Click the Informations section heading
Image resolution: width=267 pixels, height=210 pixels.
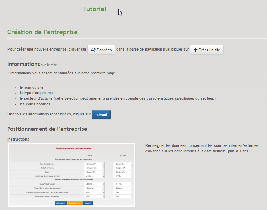point(23,64)
